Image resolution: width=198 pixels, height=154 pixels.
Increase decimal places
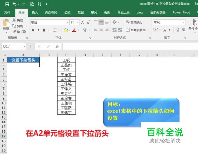pos(177,30)
